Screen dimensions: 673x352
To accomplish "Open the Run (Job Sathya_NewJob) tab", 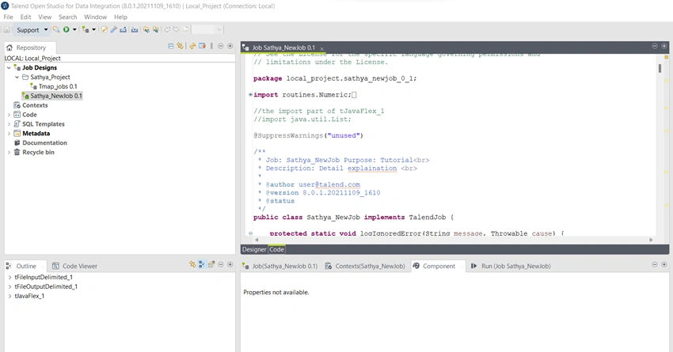I will click(511, 267).
